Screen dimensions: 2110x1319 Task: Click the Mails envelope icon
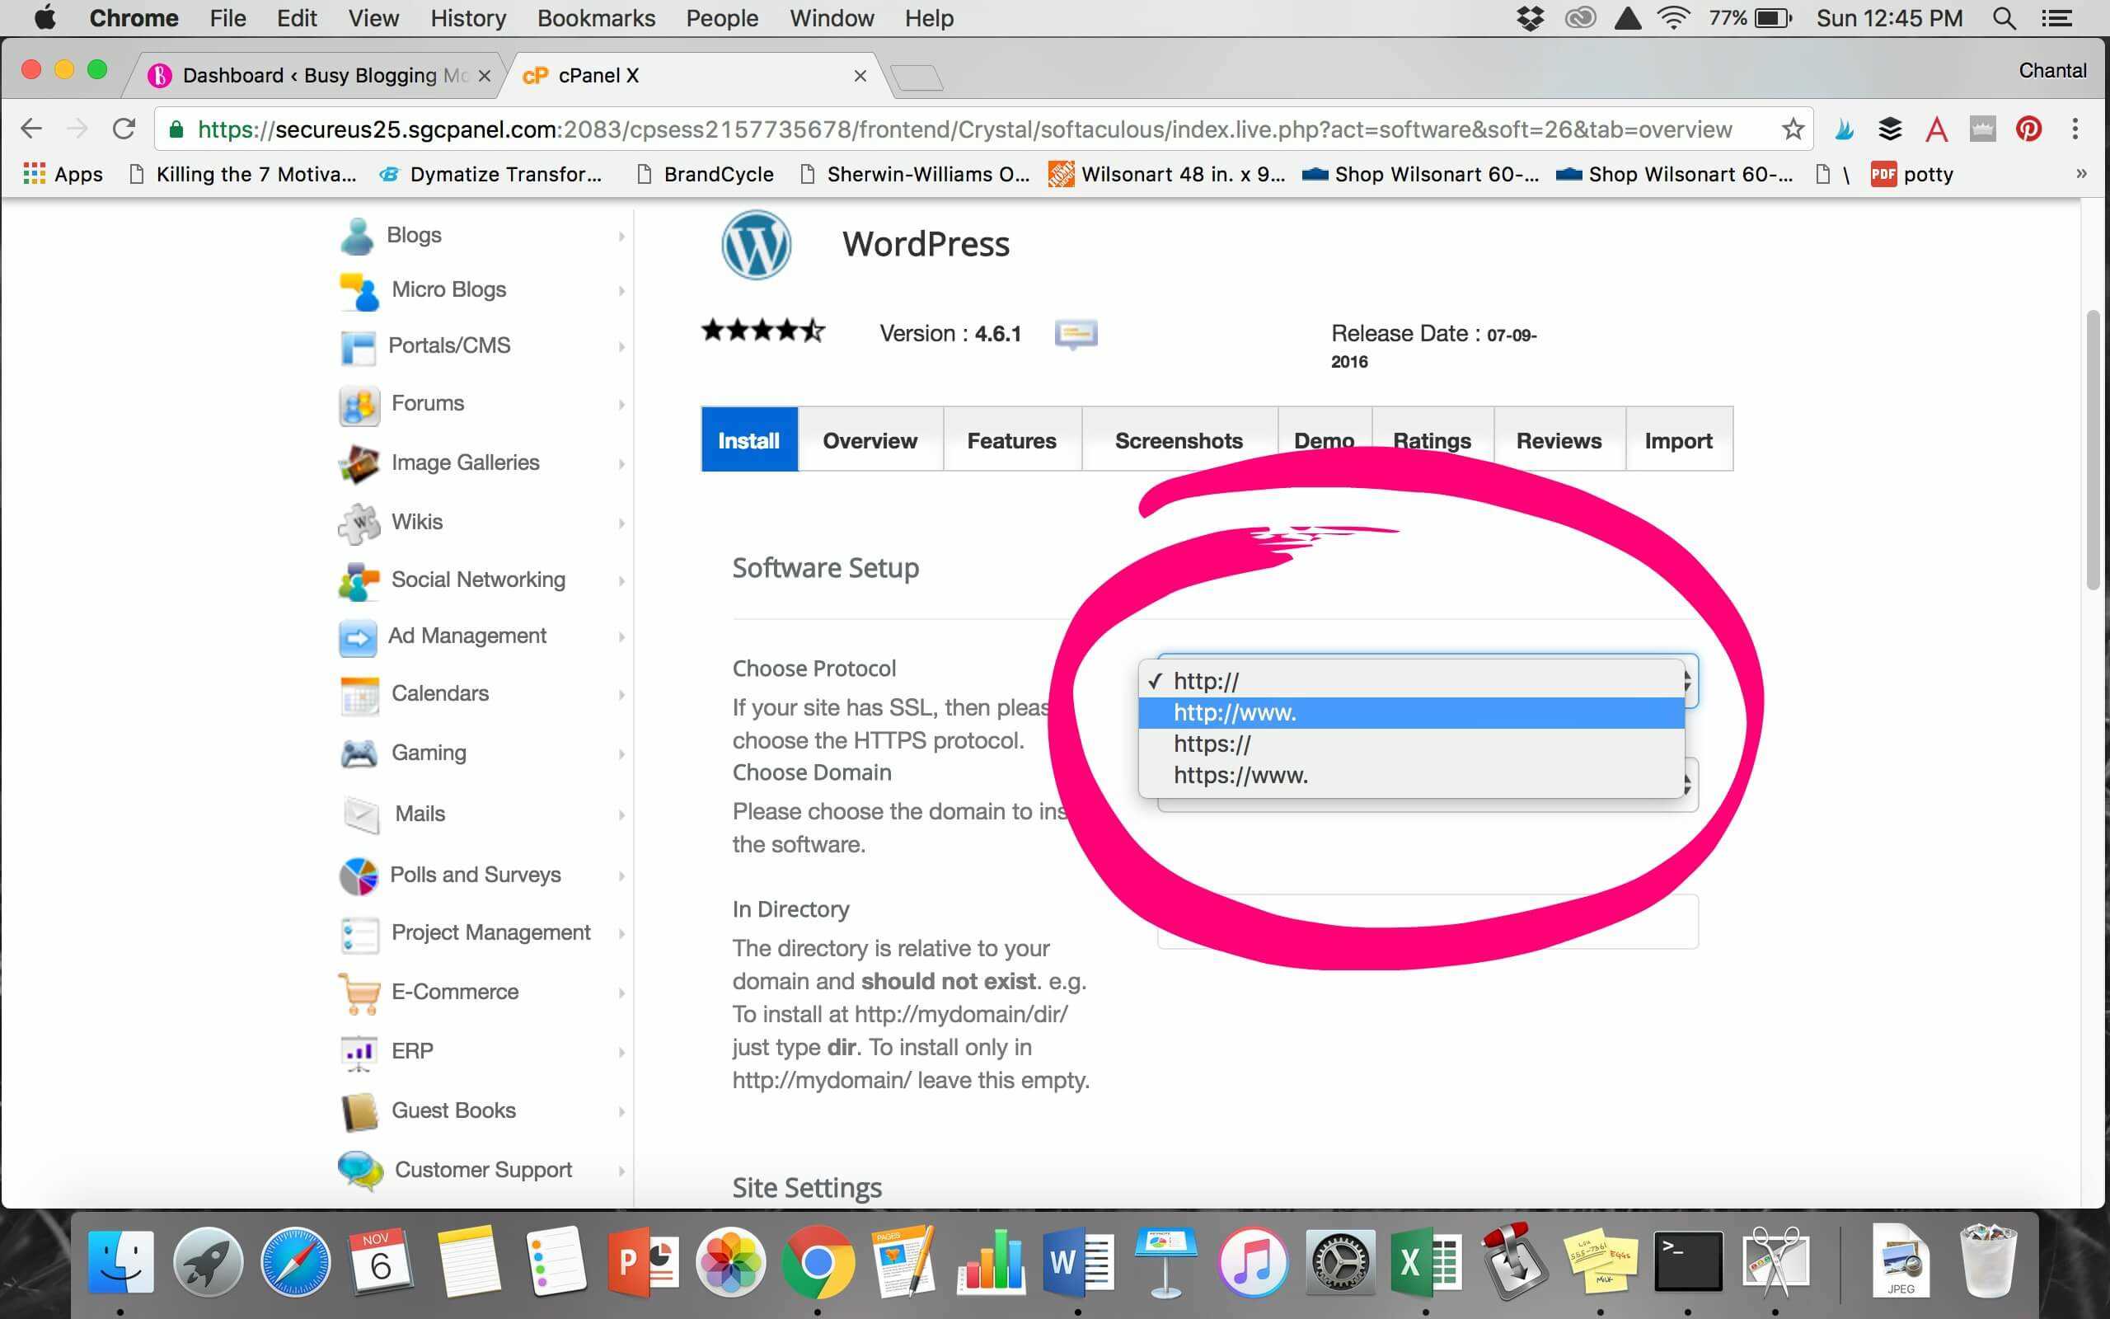pyautogui.click(x=360, y=814)
